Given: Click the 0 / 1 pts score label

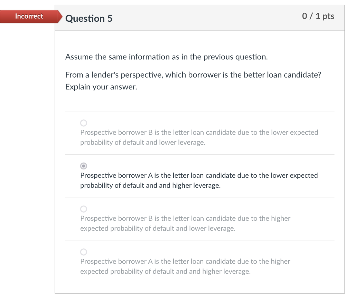Looking at the screenshot, I should click(318, 16).
